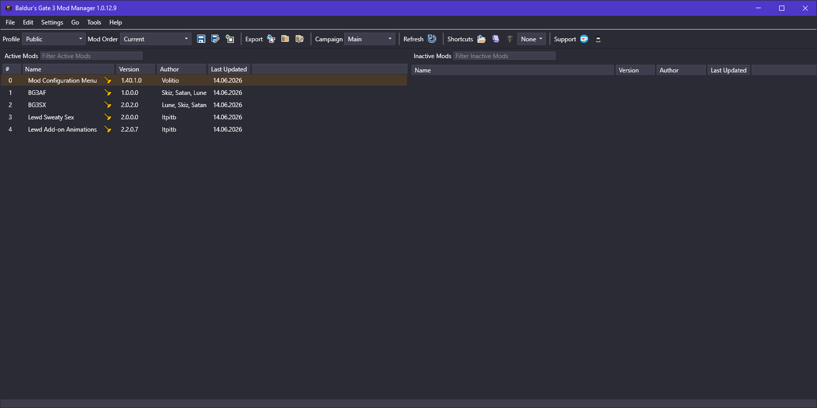Click the author Volitio
The width and height of the screenshot is (817, 408).
(171, 81)
